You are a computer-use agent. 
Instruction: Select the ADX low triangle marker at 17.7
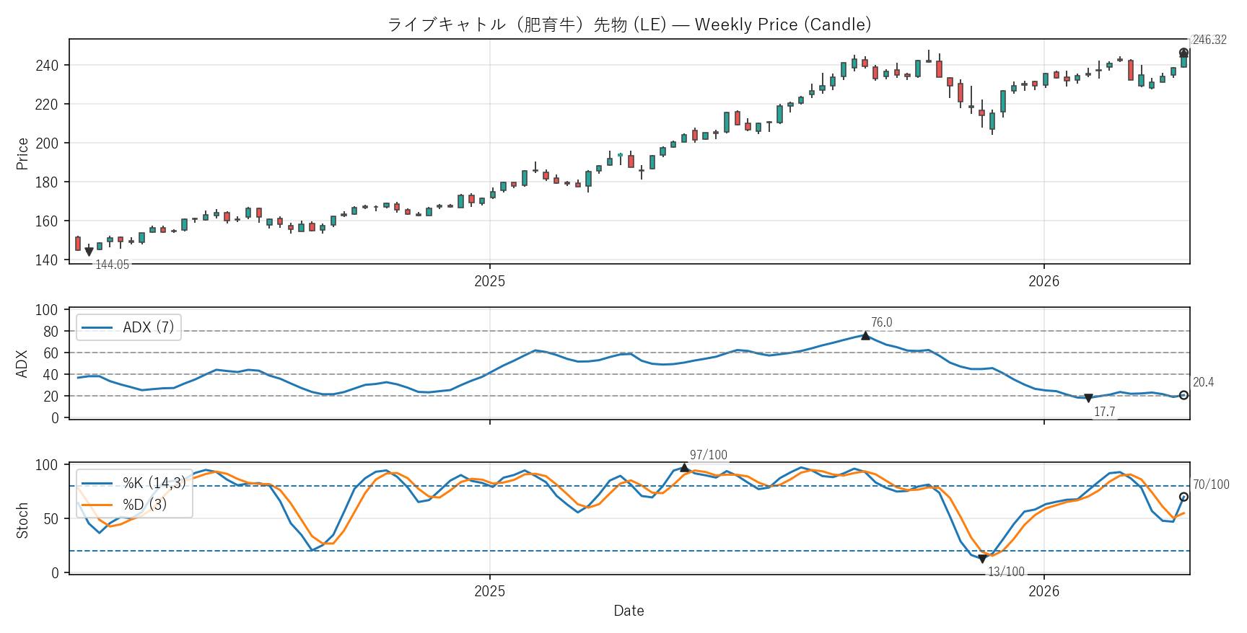point(1088,398)
